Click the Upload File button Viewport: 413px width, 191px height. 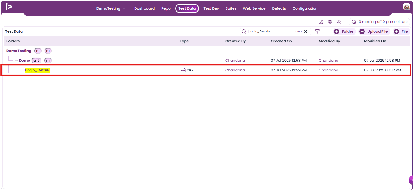[x=374, y=31]
